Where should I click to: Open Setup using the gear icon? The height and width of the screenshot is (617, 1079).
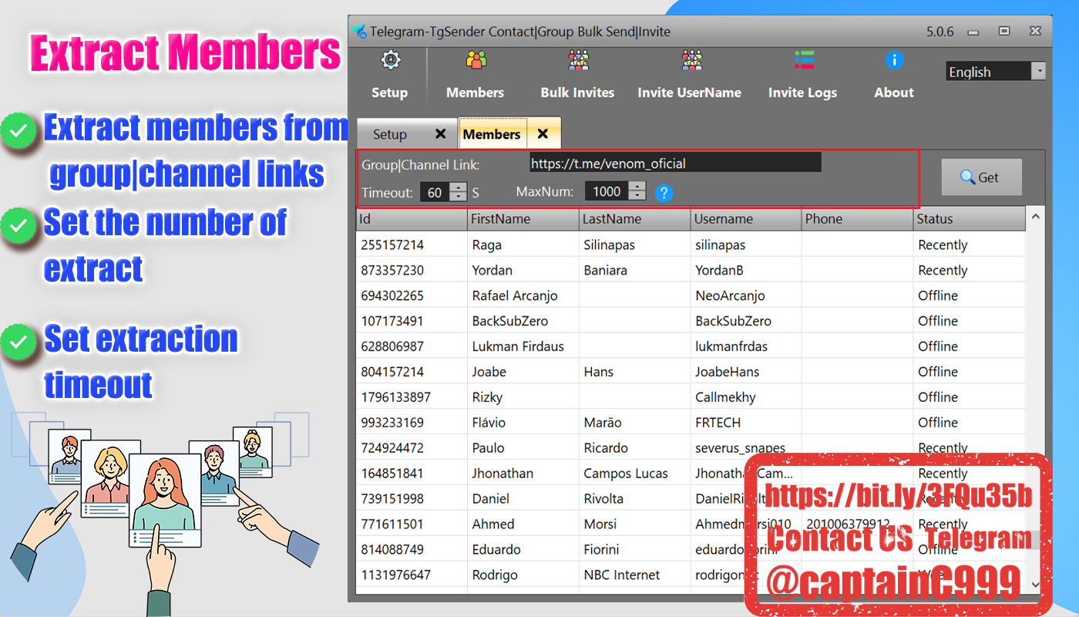(389, 60)
